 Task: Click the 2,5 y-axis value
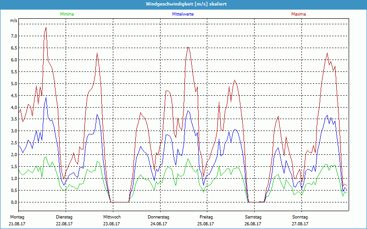pyautogui.click(x=14, y=143)
